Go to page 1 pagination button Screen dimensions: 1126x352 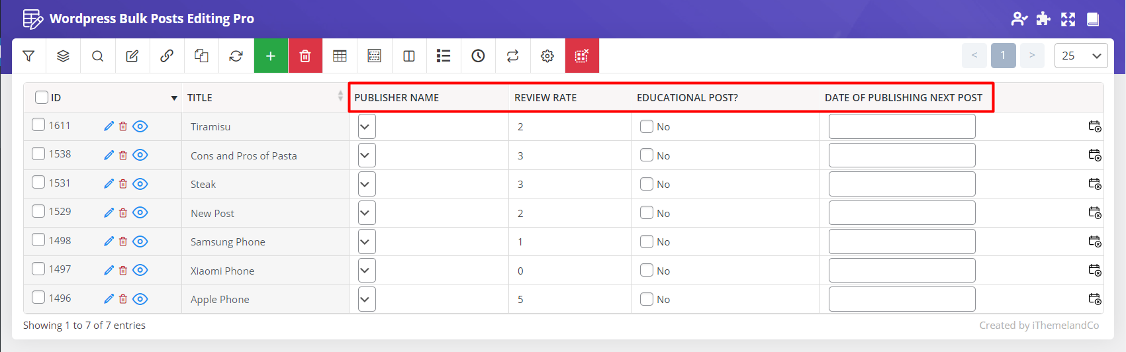click(1003, 56)
